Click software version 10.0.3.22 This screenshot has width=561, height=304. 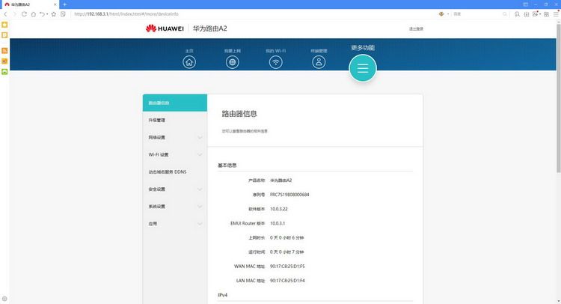[279, 209]
